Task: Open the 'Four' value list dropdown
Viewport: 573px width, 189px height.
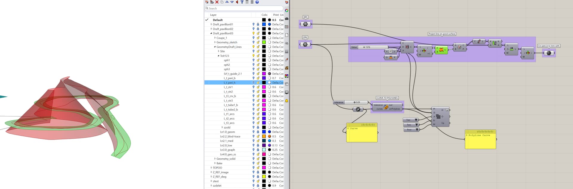Action: pos(417,130)
